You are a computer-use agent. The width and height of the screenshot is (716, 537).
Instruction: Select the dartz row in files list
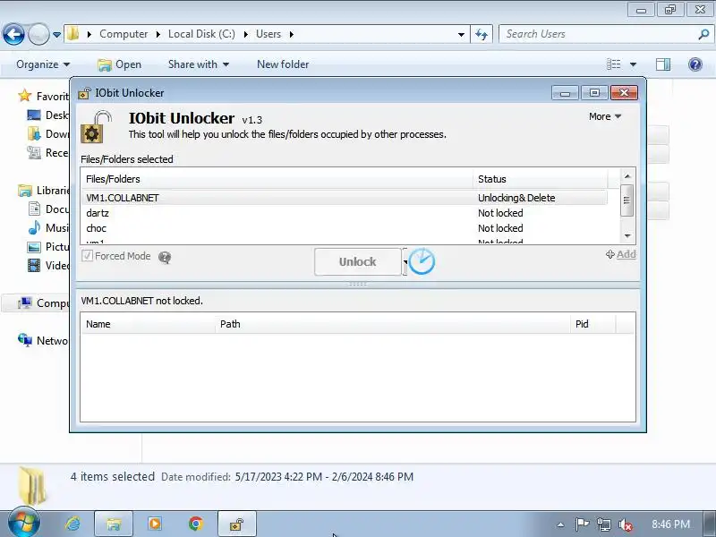click(x=344, y=213)
